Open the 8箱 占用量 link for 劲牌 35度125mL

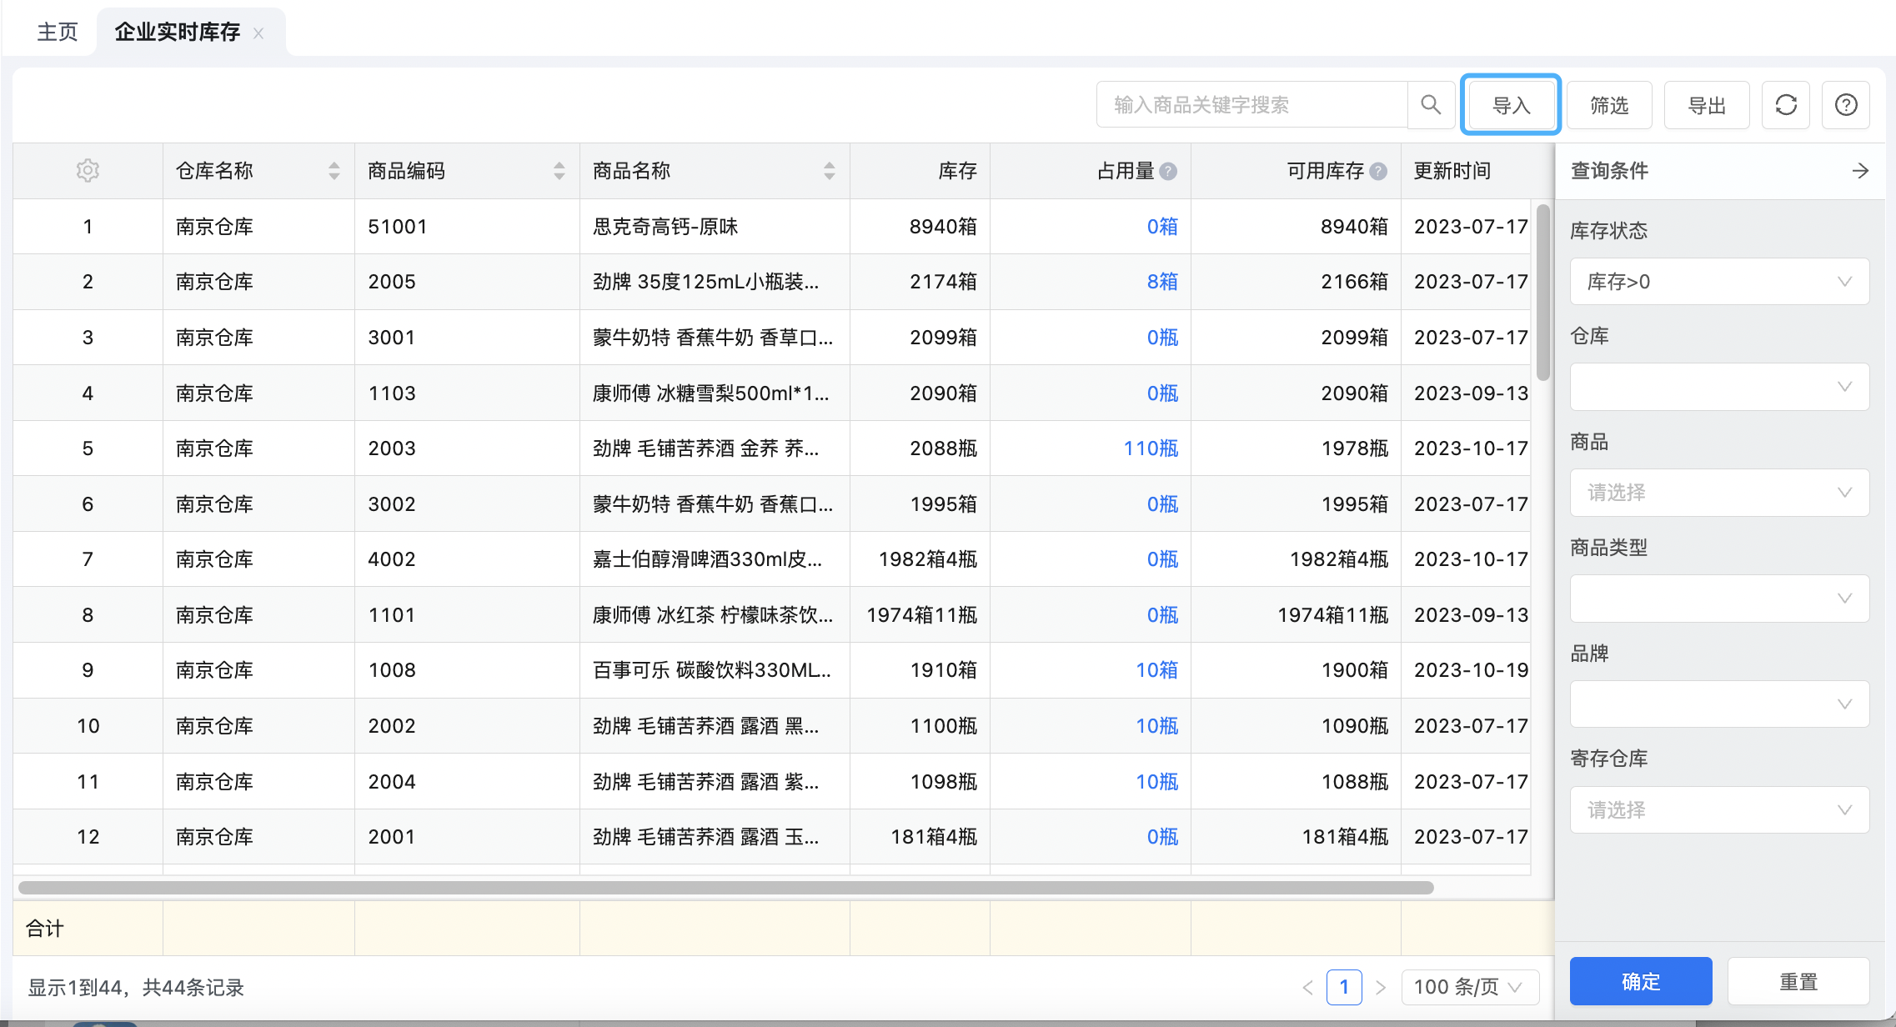tap(1162, 282)
